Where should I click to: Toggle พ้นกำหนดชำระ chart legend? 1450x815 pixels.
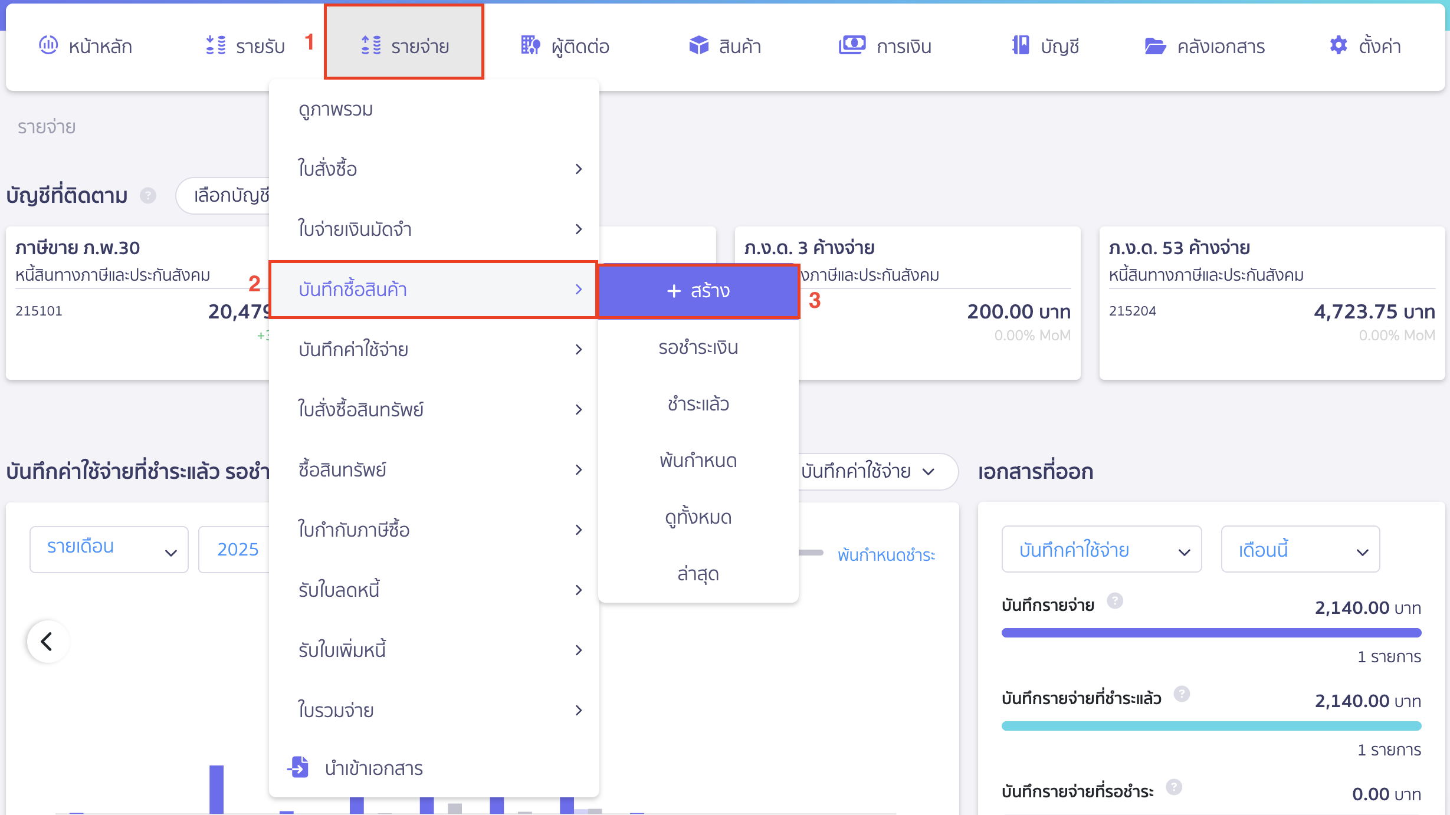pos(886,555)
